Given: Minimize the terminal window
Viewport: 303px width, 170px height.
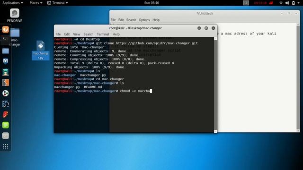Looking at the screenshot, I should click(x=199, y=28).
